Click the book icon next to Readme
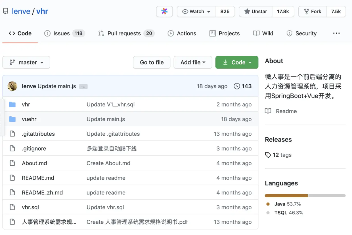 click(268, 111)
